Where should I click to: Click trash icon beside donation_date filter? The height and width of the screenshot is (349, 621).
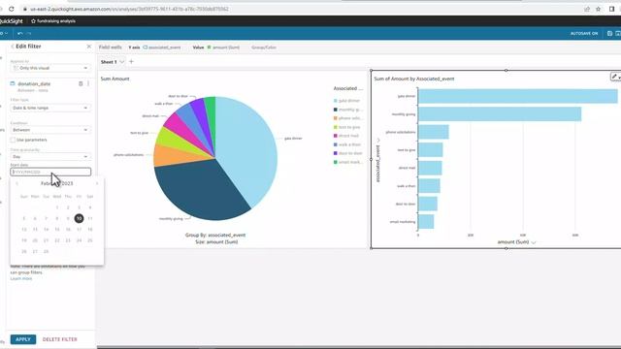tap(81, 84)
